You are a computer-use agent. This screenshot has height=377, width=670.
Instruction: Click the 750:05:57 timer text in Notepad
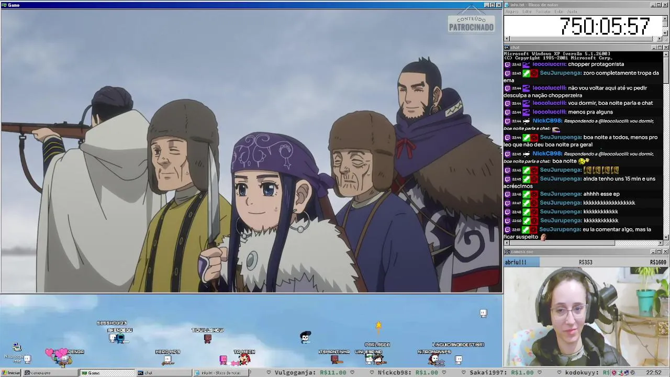pos(605,26)
